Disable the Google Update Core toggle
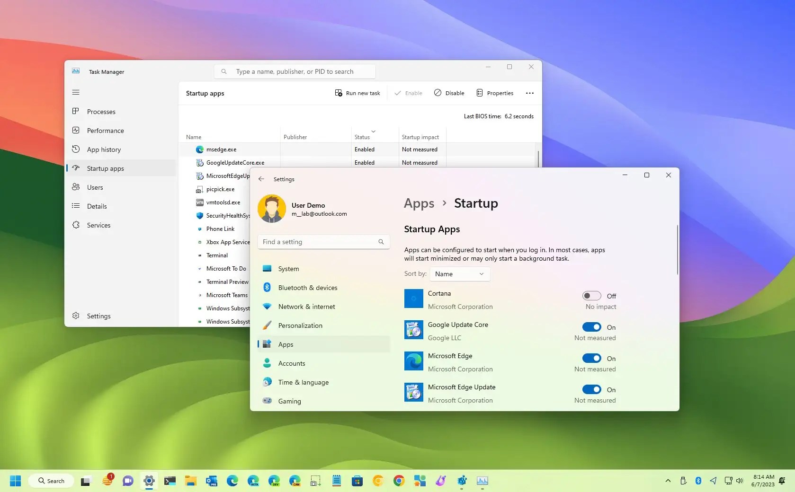Image resolution: width=795 pixels, height=492 pixels. 592,327
